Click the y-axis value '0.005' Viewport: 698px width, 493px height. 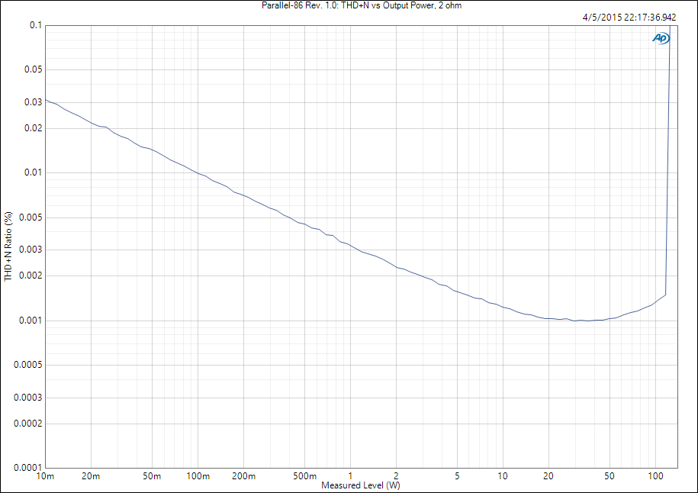[x=31, y=217]
